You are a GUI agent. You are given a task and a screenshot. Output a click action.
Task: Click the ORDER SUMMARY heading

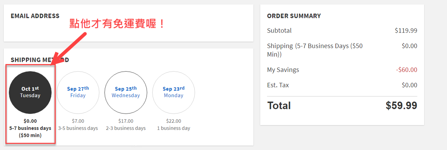point(294,16)
